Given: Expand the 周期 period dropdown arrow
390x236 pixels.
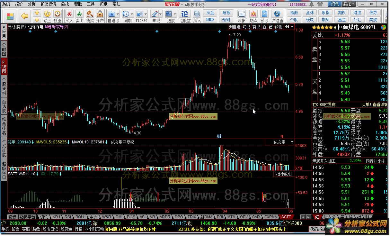Looking at the screenshot, I should (x=132, y=14).
